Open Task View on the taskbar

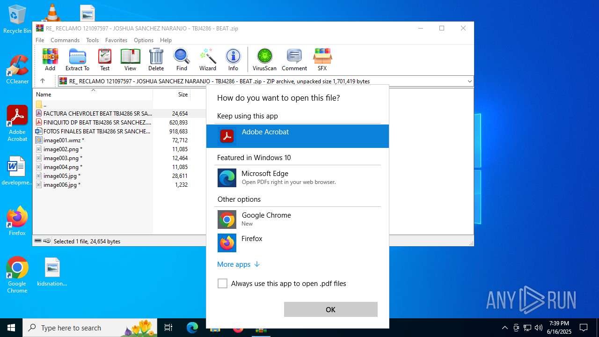coord(168,328)
